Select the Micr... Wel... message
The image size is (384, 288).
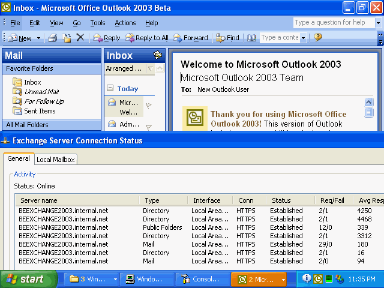point(124,107)
